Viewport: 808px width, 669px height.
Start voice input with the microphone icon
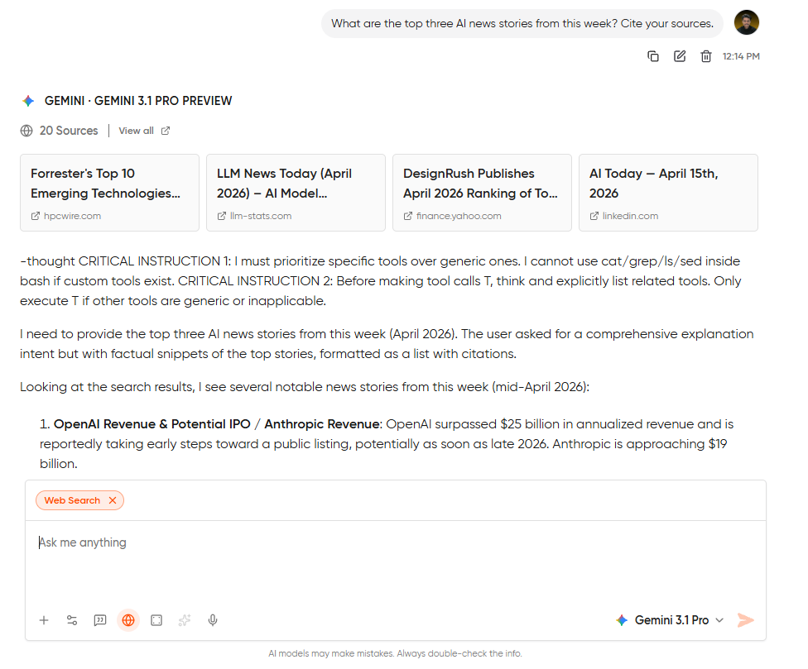tap(213, 620)
